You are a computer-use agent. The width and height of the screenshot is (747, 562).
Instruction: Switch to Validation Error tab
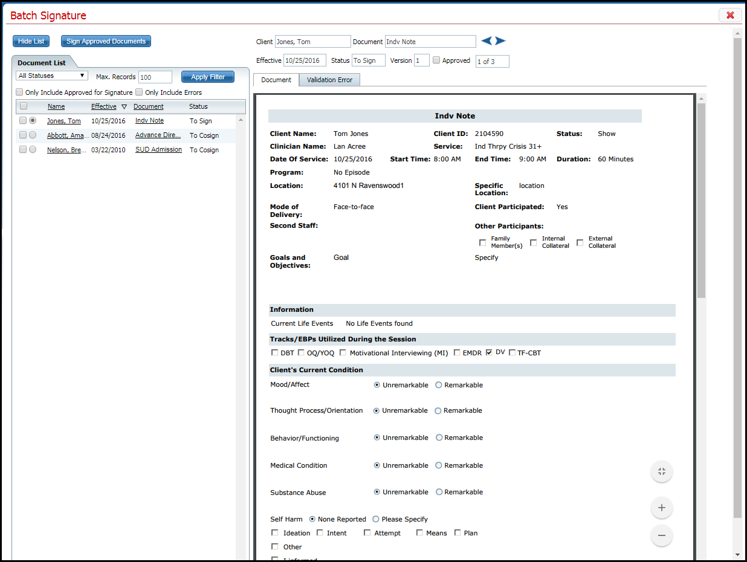[329, 80]
